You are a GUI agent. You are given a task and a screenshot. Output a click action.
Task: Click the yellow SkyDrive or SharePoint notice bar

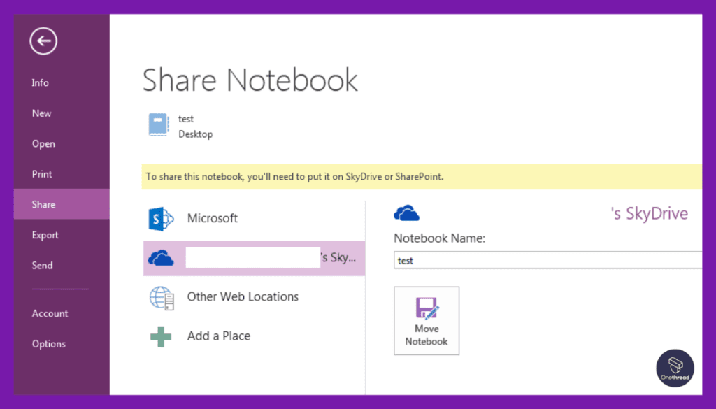pyautogui.click(x=422, y=177)
